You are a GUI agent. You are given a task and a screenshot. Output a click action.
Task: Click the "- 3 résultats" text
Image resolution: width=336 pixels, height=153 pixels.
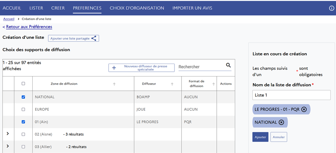73,135
